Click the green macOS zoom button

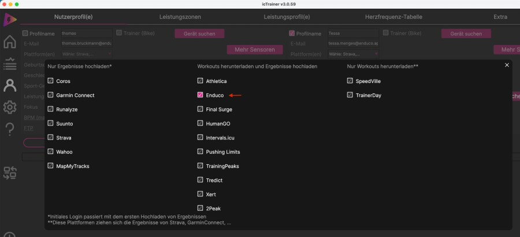pyautogui.click(x=17, y=4)
